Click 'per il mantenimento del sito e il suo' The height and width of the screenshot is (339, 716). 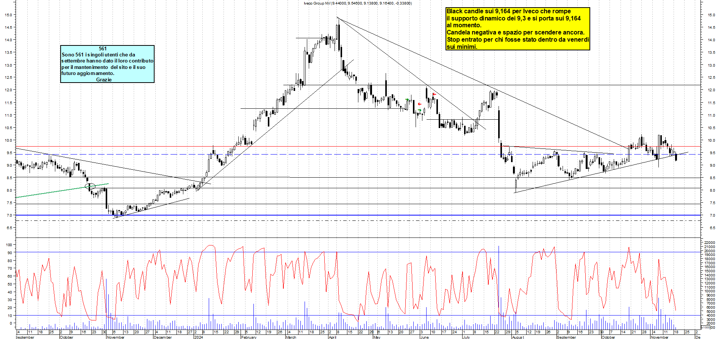(x=103, y=67)
